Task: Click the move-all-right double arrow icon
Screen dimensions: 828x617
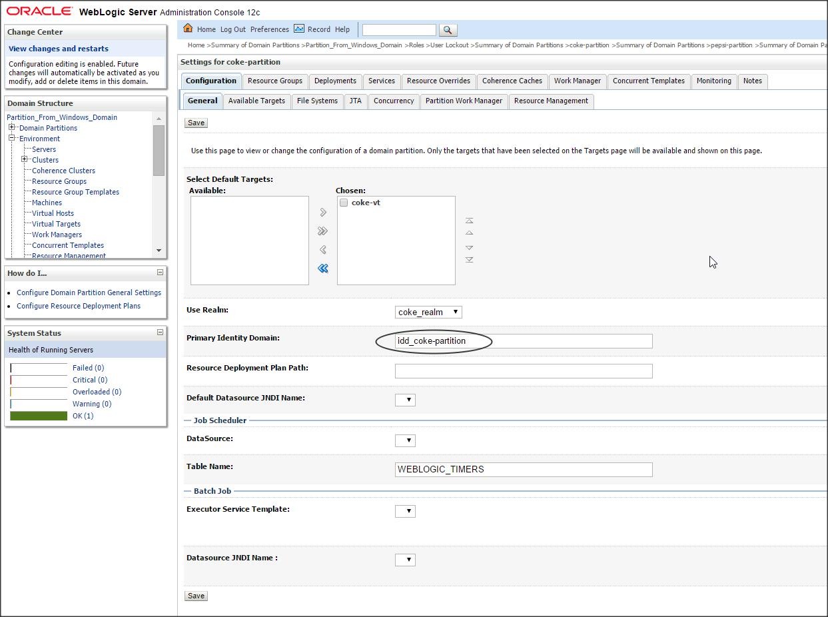Action: pos(323,231)
